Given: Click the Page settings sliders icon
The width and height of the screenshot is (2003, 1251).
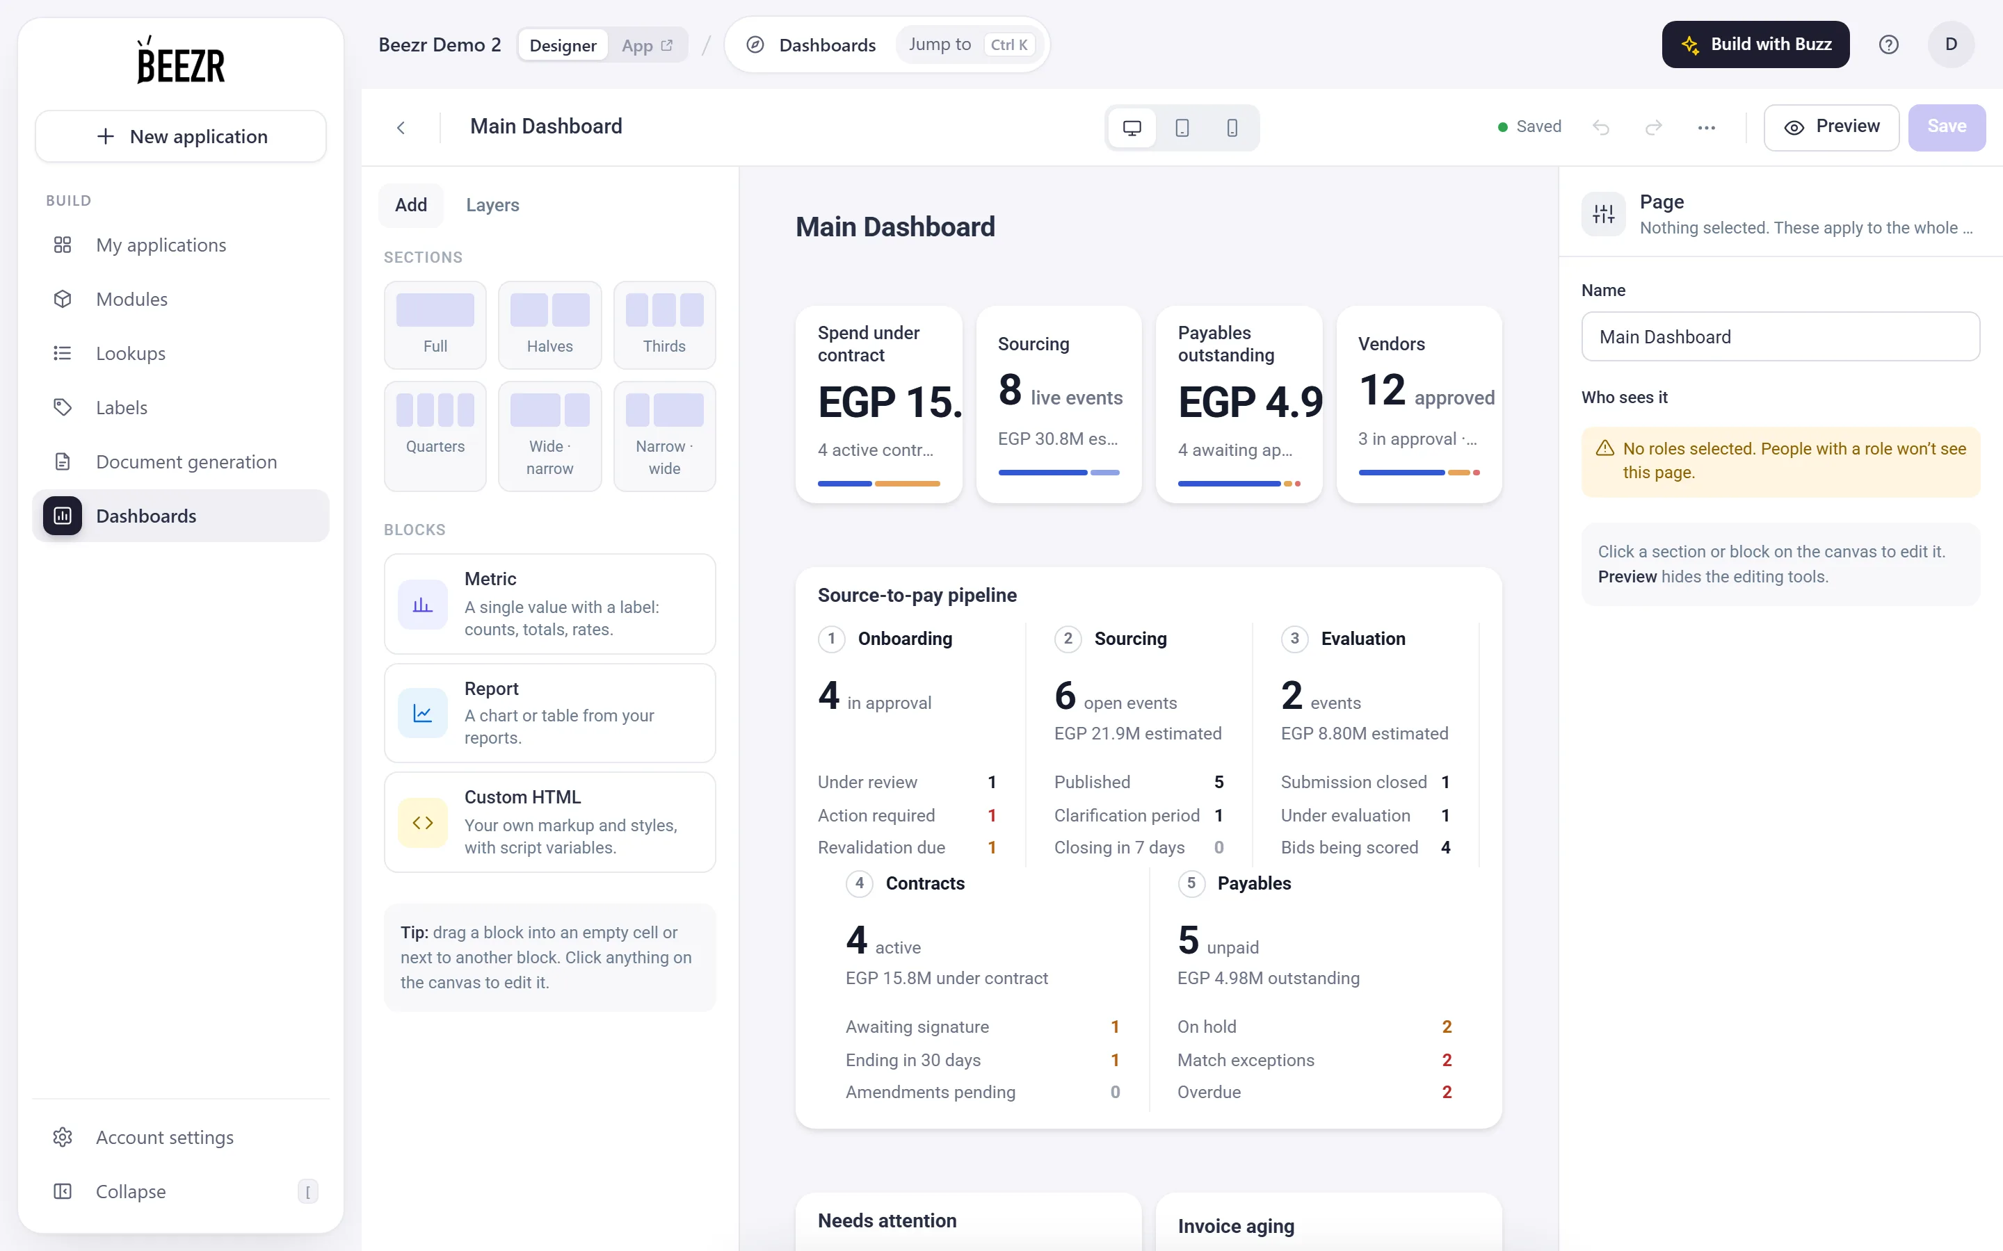Looking at the screenshot, I should click(x=1603, y=214).
